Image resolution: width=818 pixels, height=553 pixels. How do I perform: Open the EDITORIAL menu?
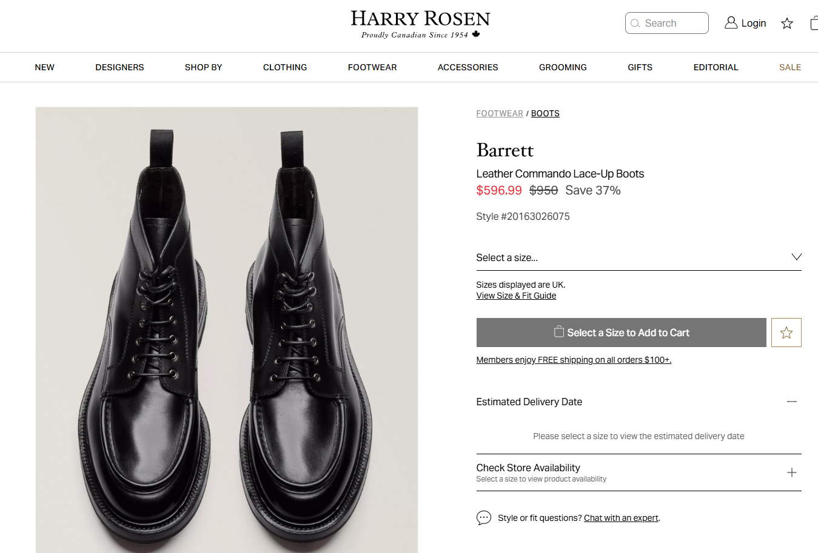pos(716,67)
